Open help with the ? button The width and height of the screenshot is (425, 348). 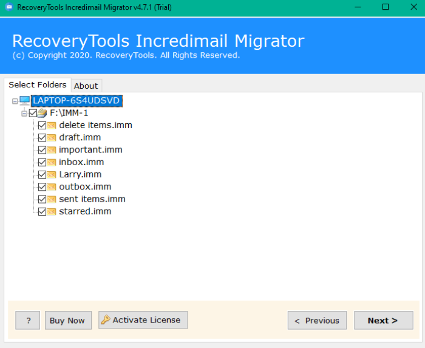click(x=28, y=320)
